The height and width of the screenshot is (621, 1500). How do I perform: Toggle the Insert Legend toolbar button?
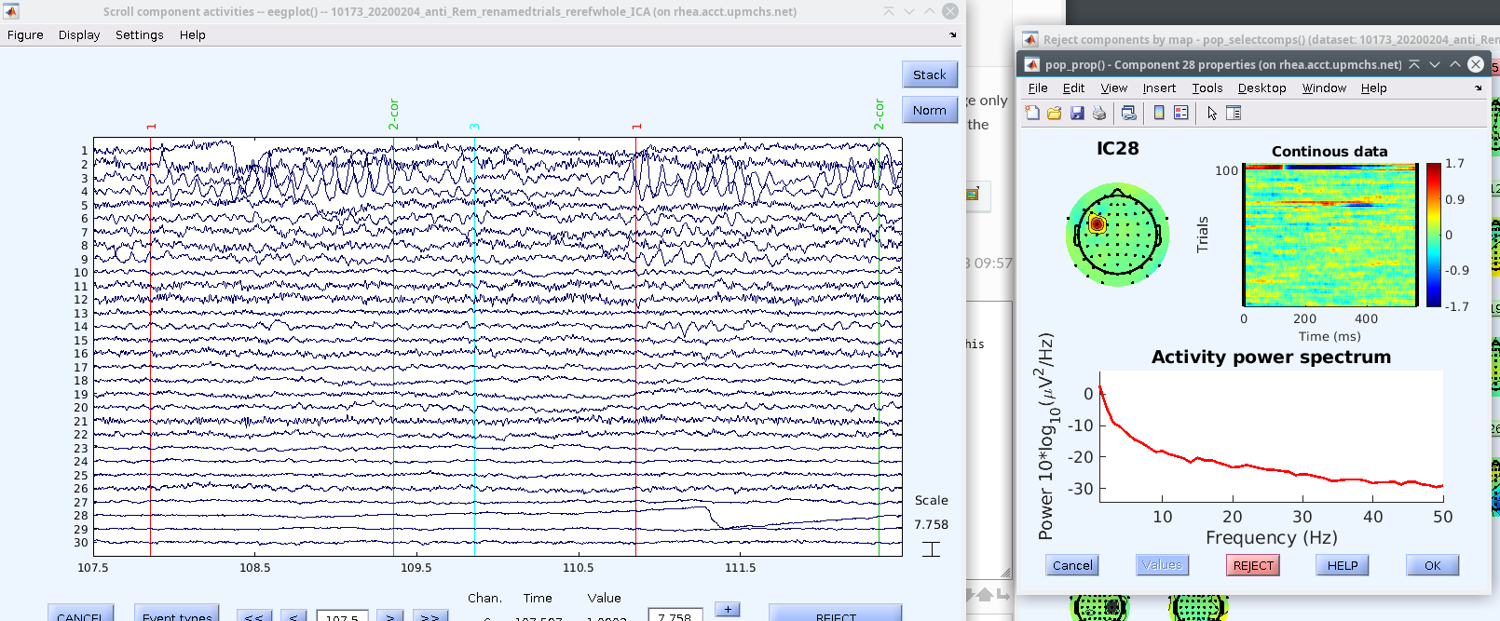tap(1181, 113)
